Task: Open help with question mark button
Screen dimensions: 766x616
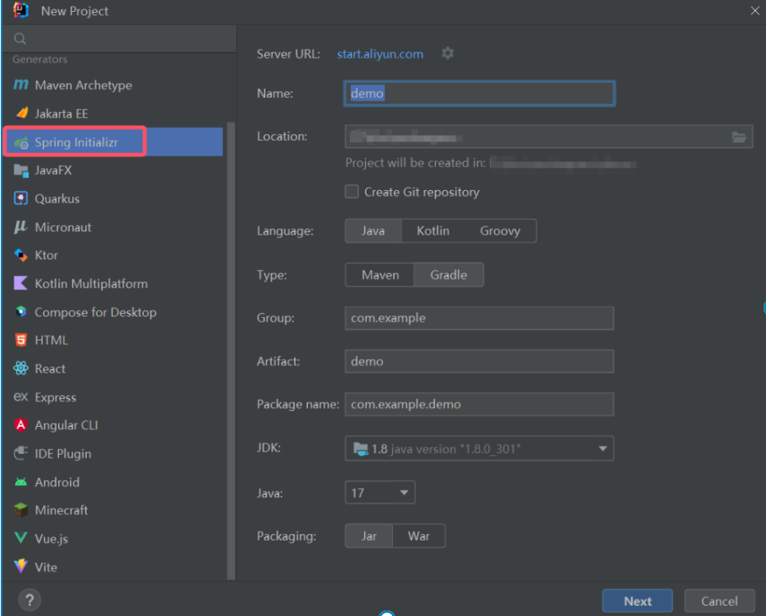Action: click(x=29, y=600)
